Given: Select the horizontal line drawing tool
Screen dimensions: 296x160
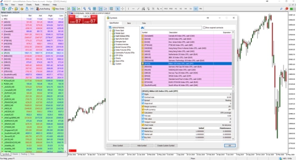Looking at the screenshot, I should (133, 9).
